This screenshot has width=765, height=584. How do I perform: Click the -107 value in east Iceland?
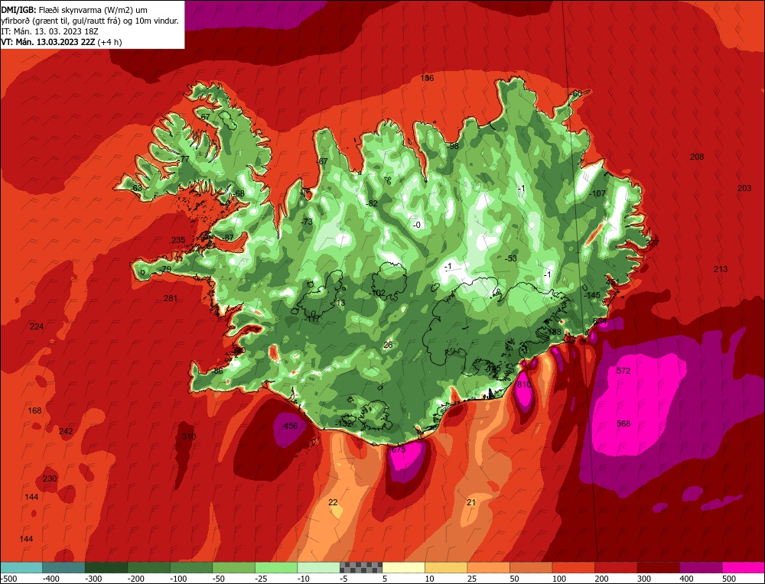[597, 193]
